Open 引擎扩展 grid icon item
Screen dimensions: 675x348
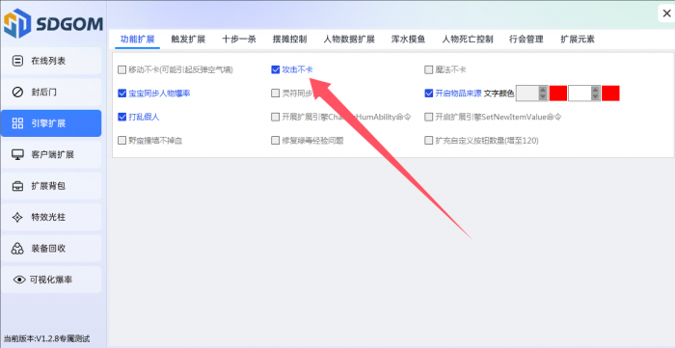click(51, 123)
